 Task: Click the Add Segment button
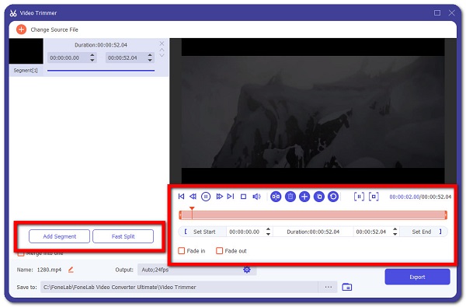pos(60,236)
